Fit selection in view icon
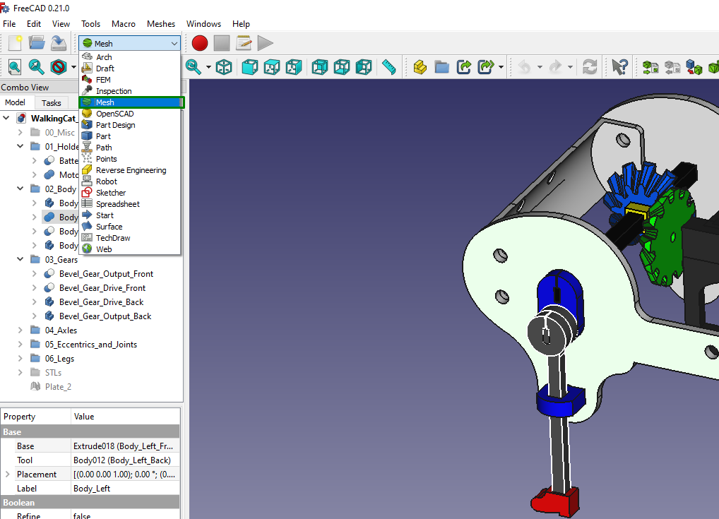 point(37,67)
